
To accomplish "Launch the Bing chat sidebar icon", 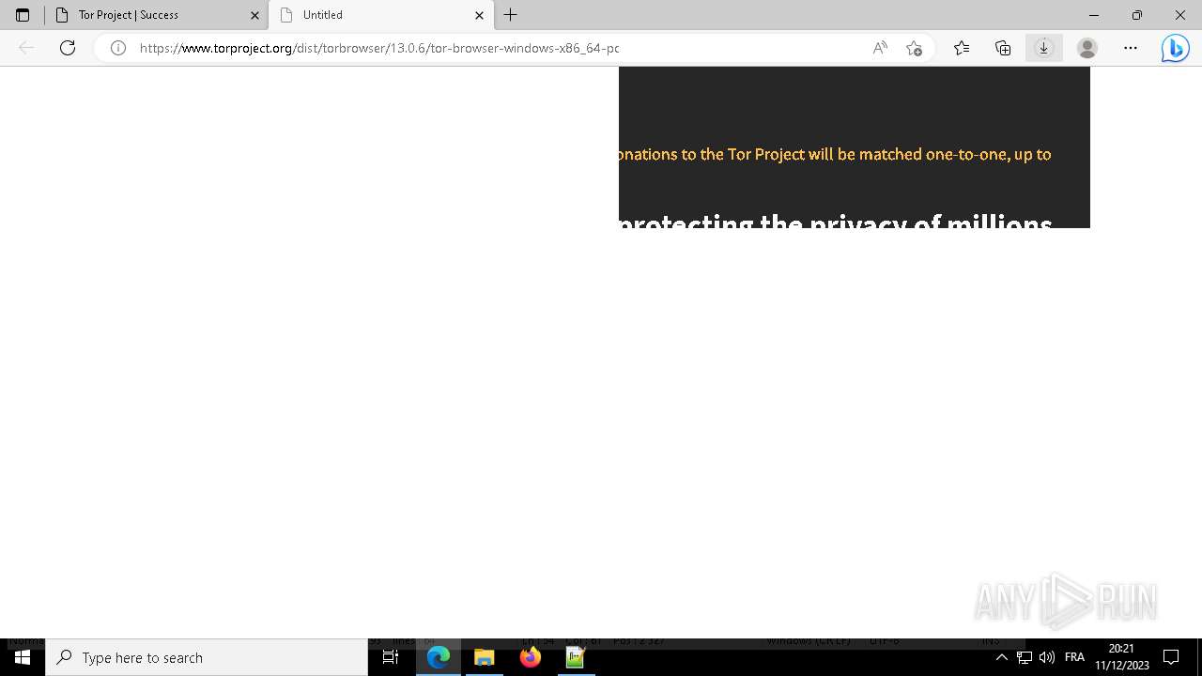I will [1175, 48].
